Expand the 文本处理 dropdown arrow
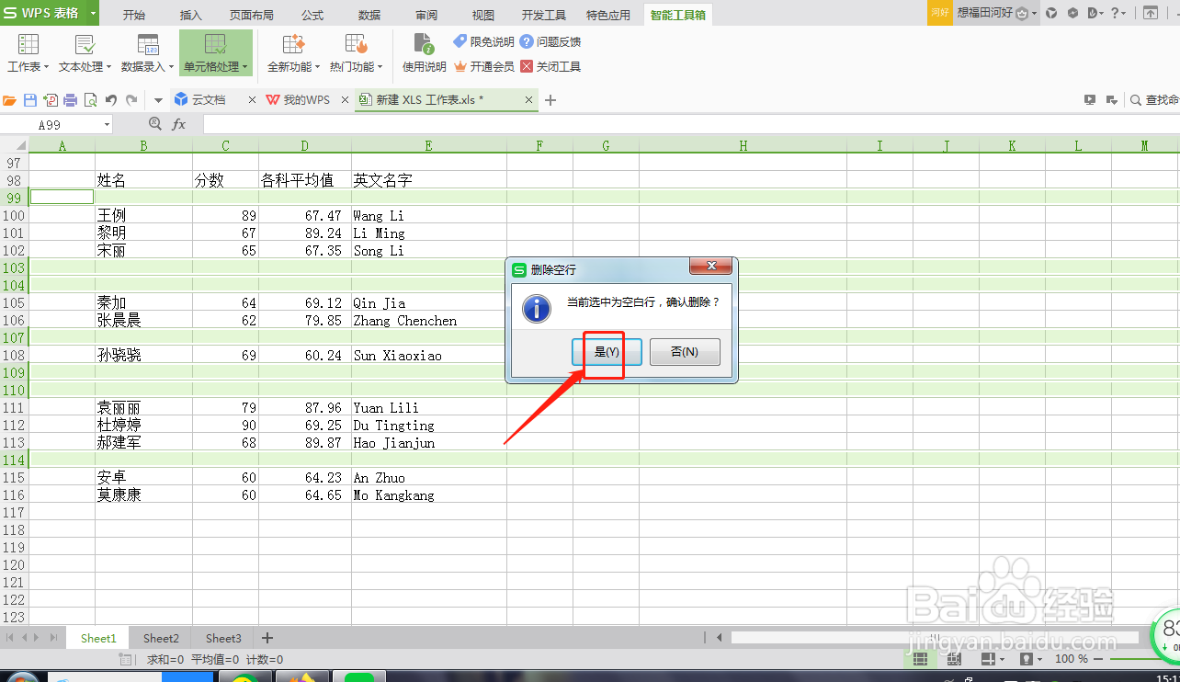The image size is (1180, 682). click(x=108, y=67)
